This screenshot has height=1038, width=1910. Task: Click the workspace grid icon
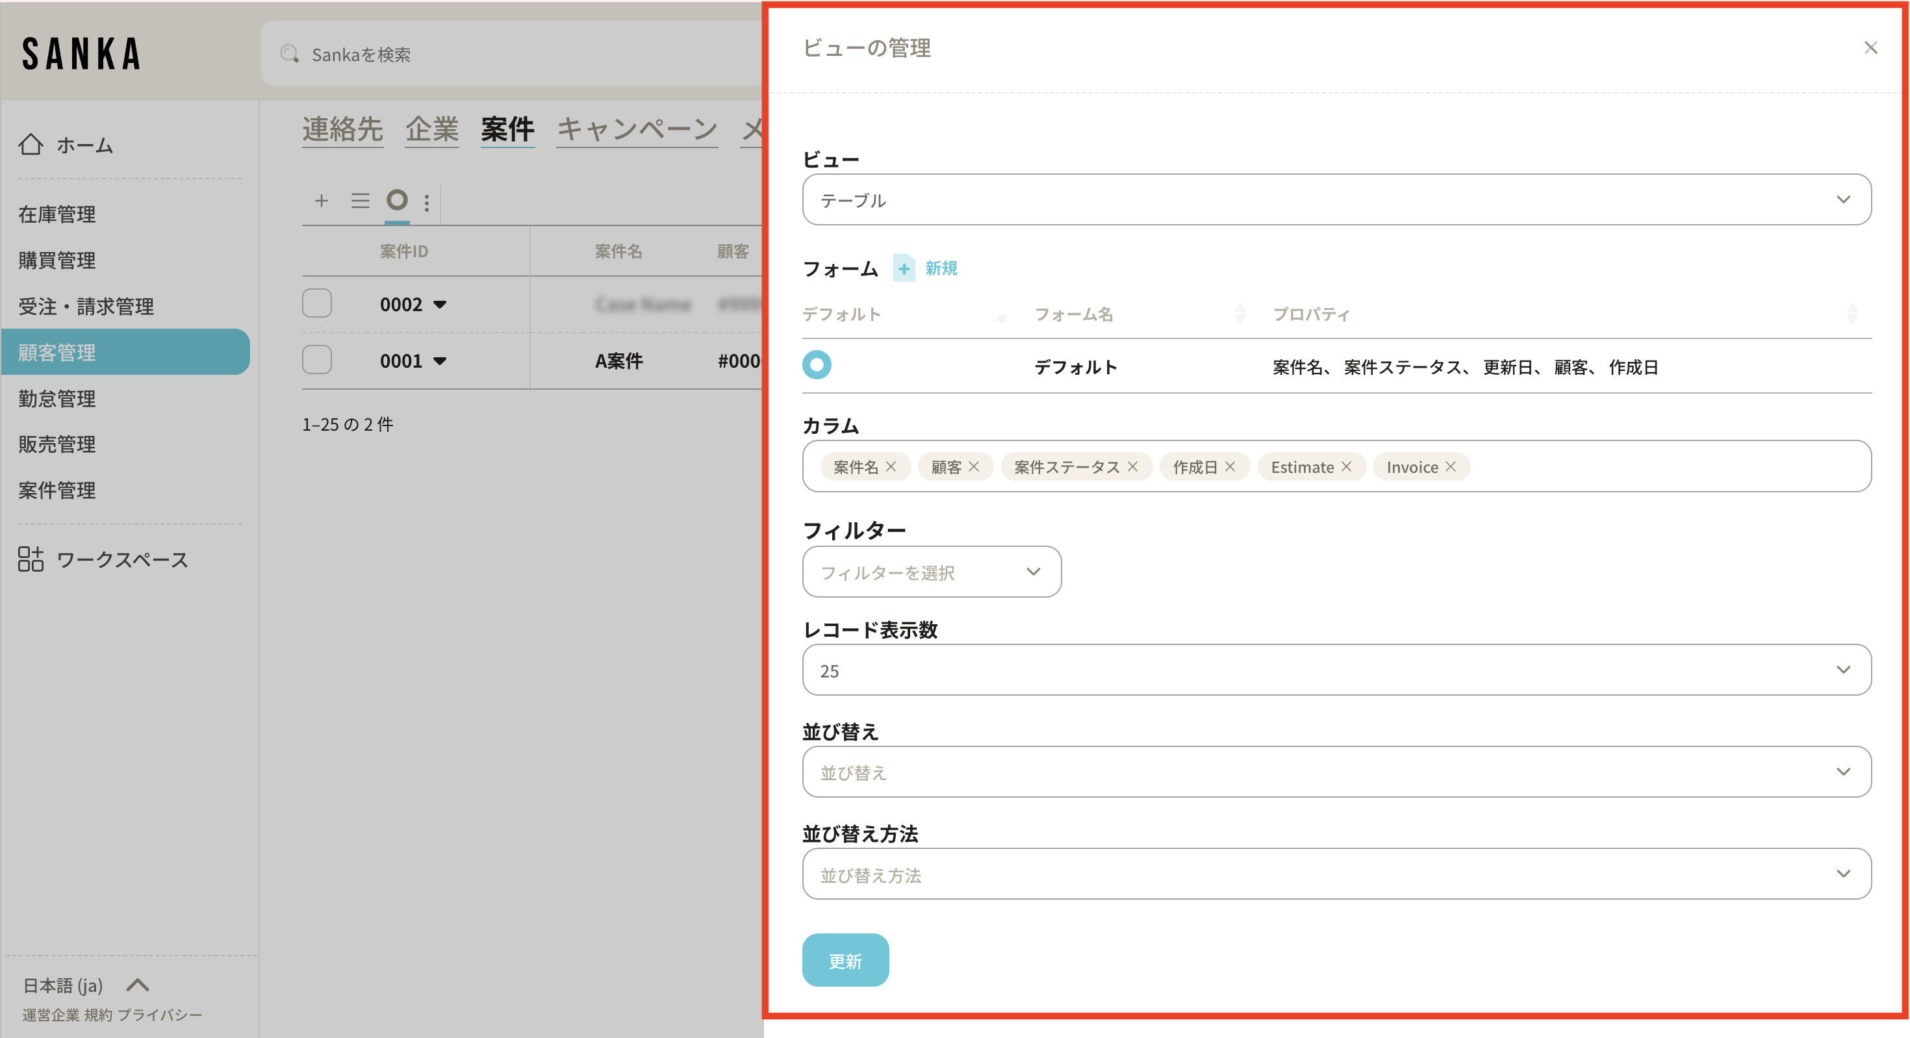31,559
